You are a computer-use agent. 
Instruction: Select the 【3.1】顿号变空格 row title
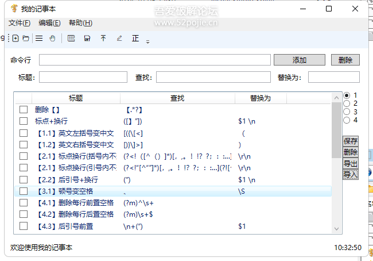(65, 191)
